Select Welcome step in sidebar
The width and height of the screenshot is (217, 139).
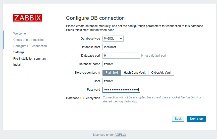pos(20,34)
